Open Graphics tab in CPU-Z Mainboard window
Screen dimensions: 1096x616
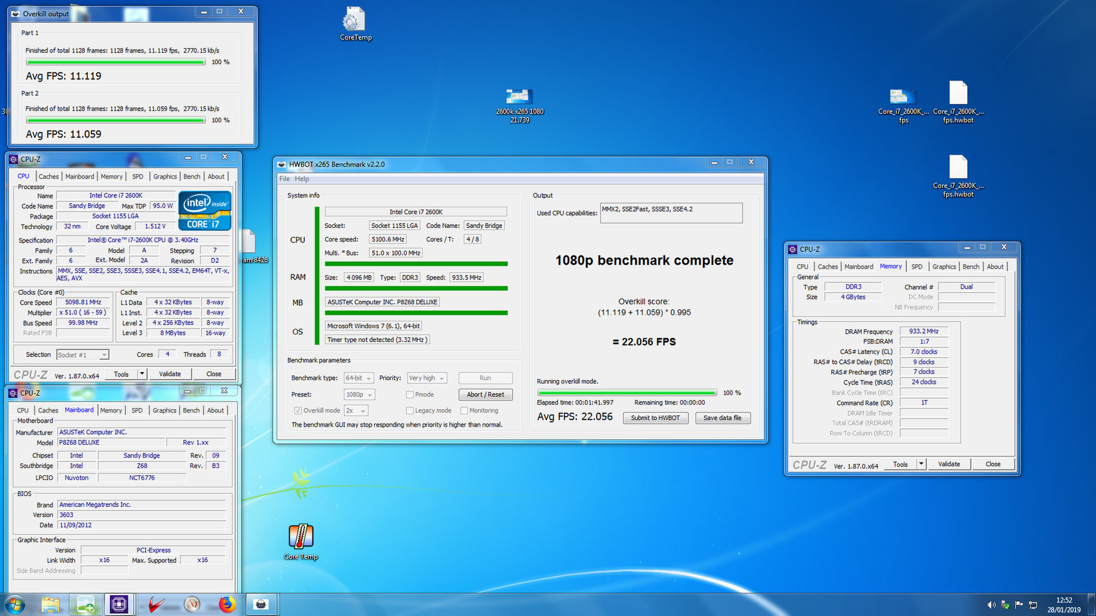(x=164, y=411)
